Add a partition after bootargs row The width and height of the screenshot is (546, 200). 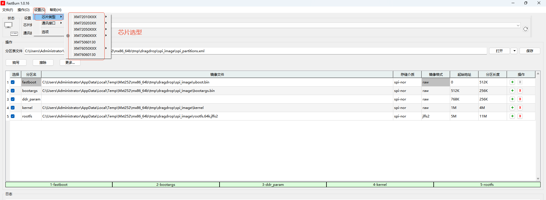[x=512, y=91]
